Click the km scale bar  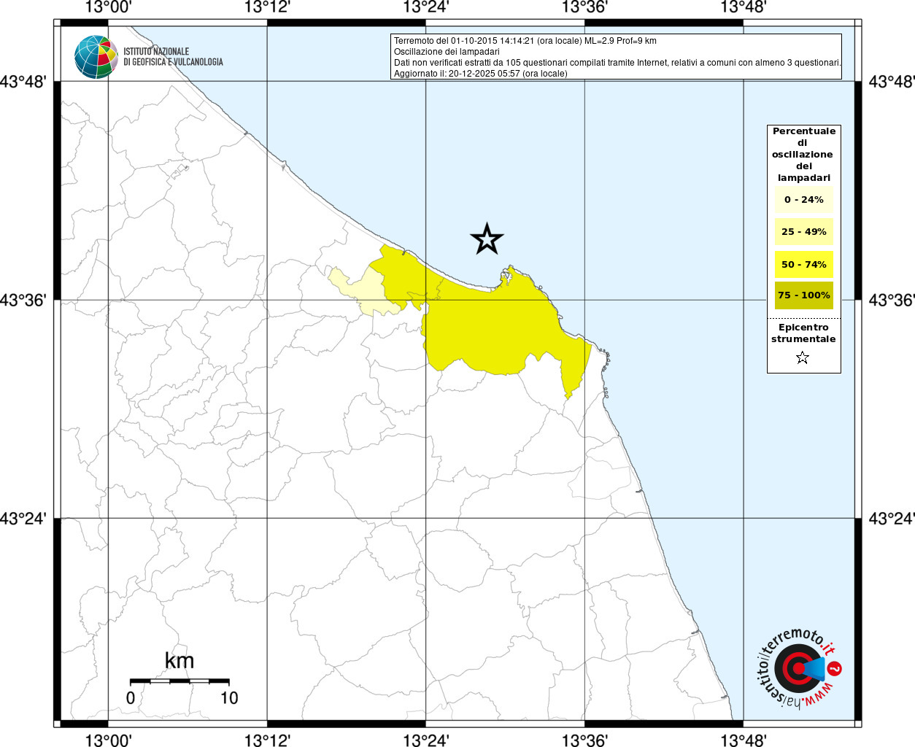179,681
